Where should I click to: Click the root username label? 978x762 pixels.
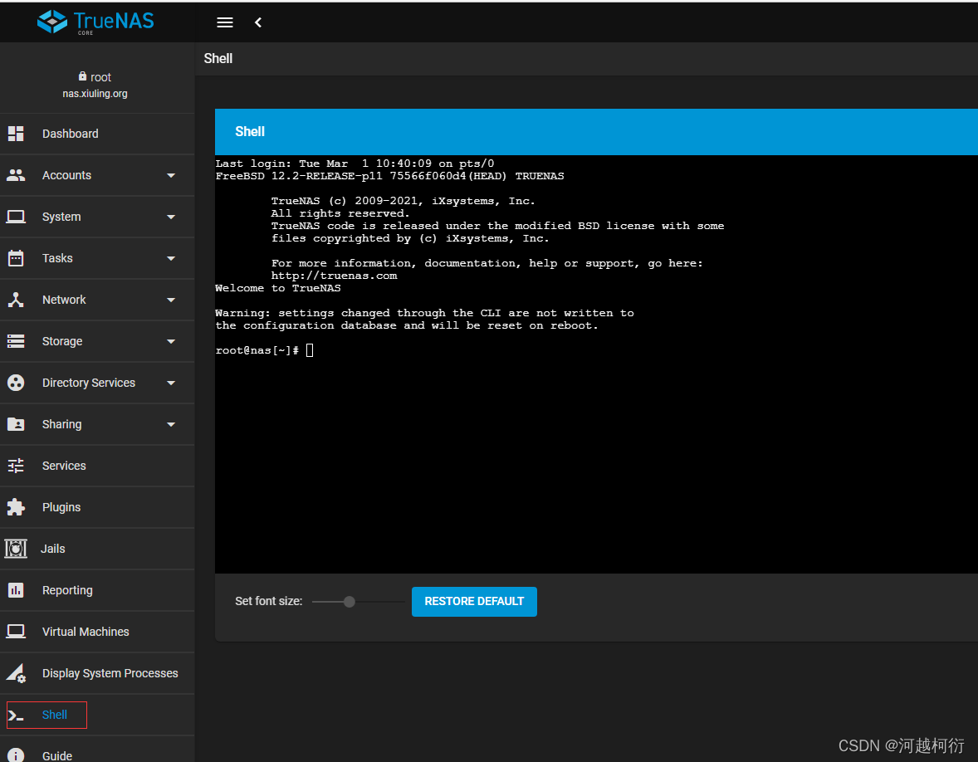(100, 77)
